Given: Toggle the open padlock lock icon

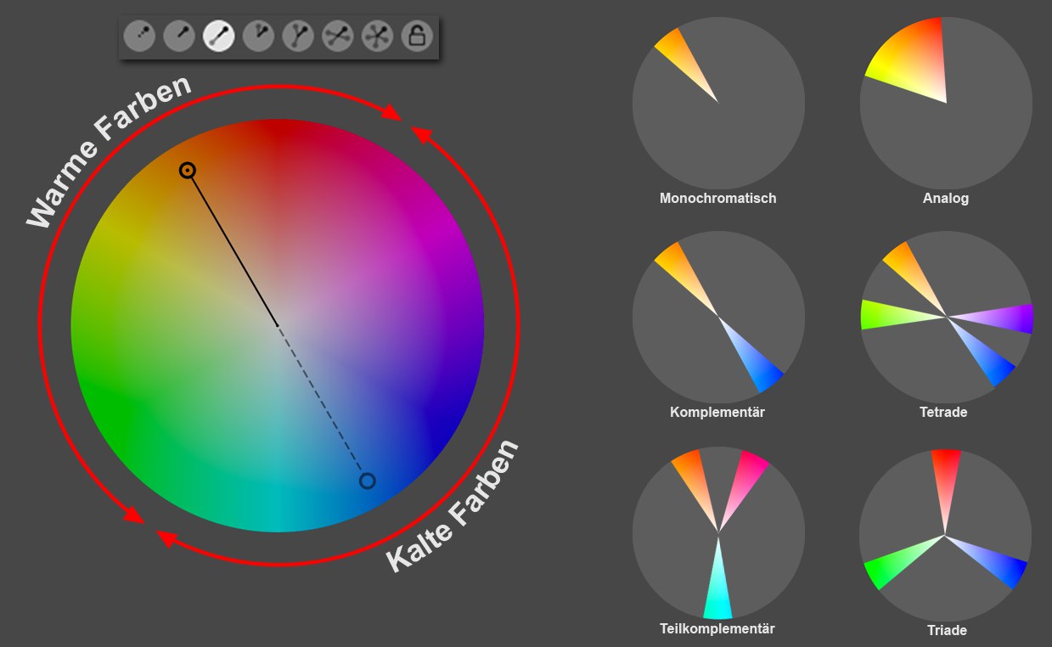Looking at the screenshot, I should tap(417, 36).
